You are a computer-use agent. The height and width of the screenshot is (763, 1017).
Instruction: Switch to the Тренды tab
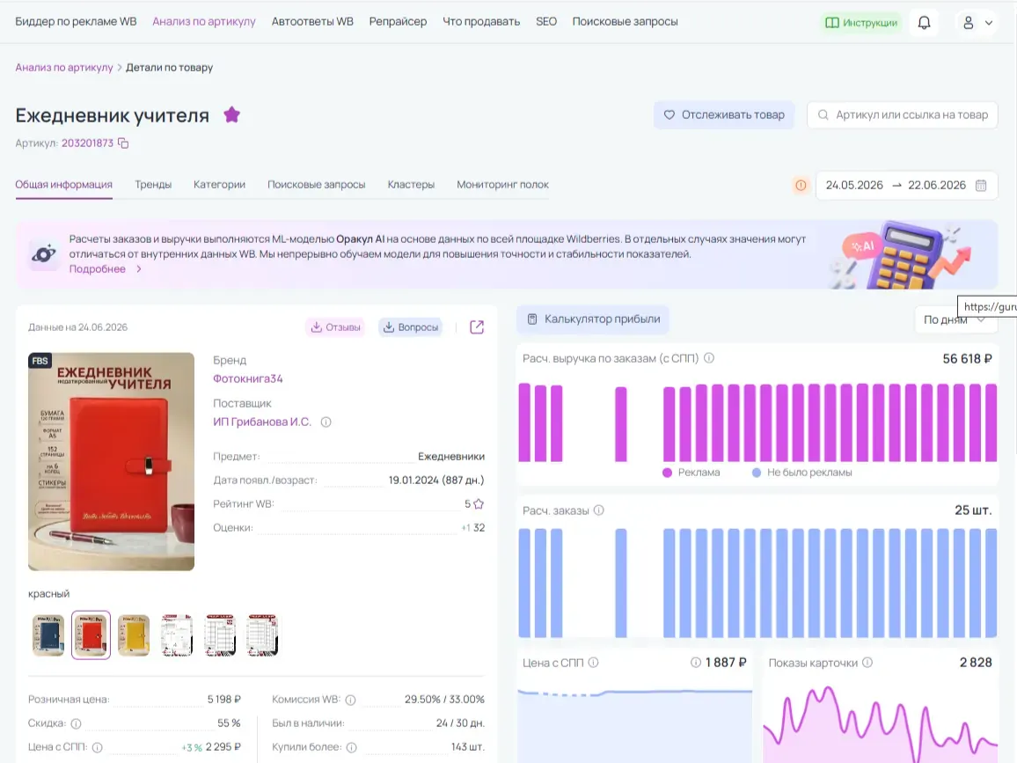coord(153,185)
